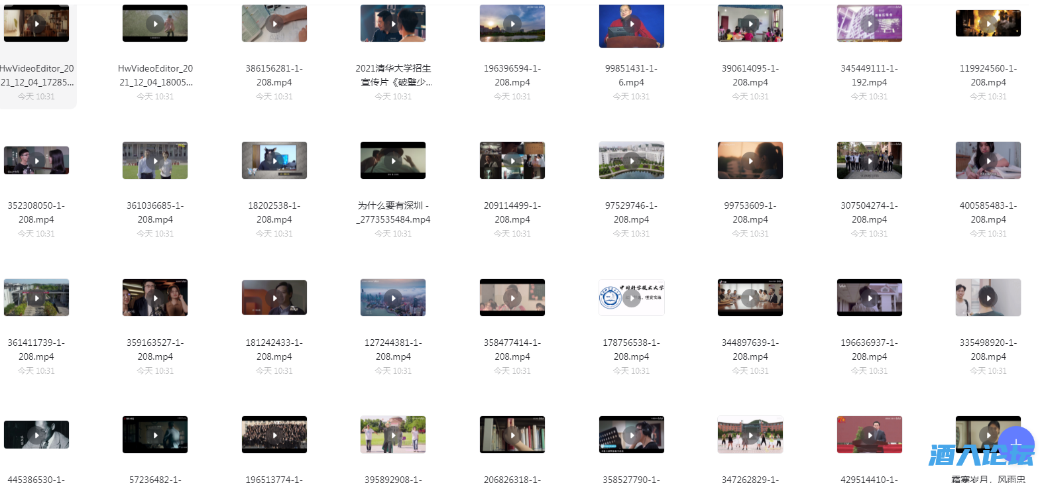This screenshot has height=483, width=1044.
Task: Play video 18202538-1-208.mp4 from its thumbnail
Action: tap(274, 160)
